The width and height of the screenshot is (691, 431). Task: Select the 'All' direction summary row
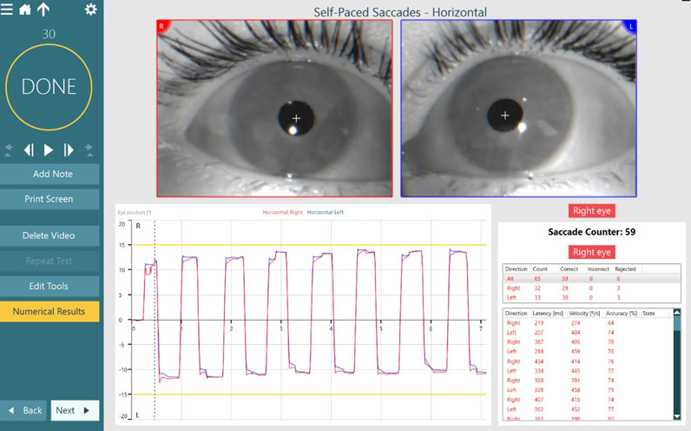coord(573,279)
